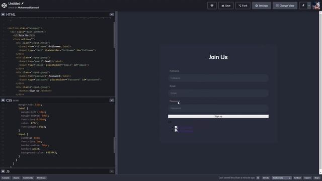Open Embed options

tap(297, 177)
